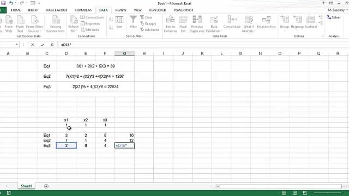Open Data Validation tool
The height and width of the screenshot is (196, 349).
coord(214,24)
